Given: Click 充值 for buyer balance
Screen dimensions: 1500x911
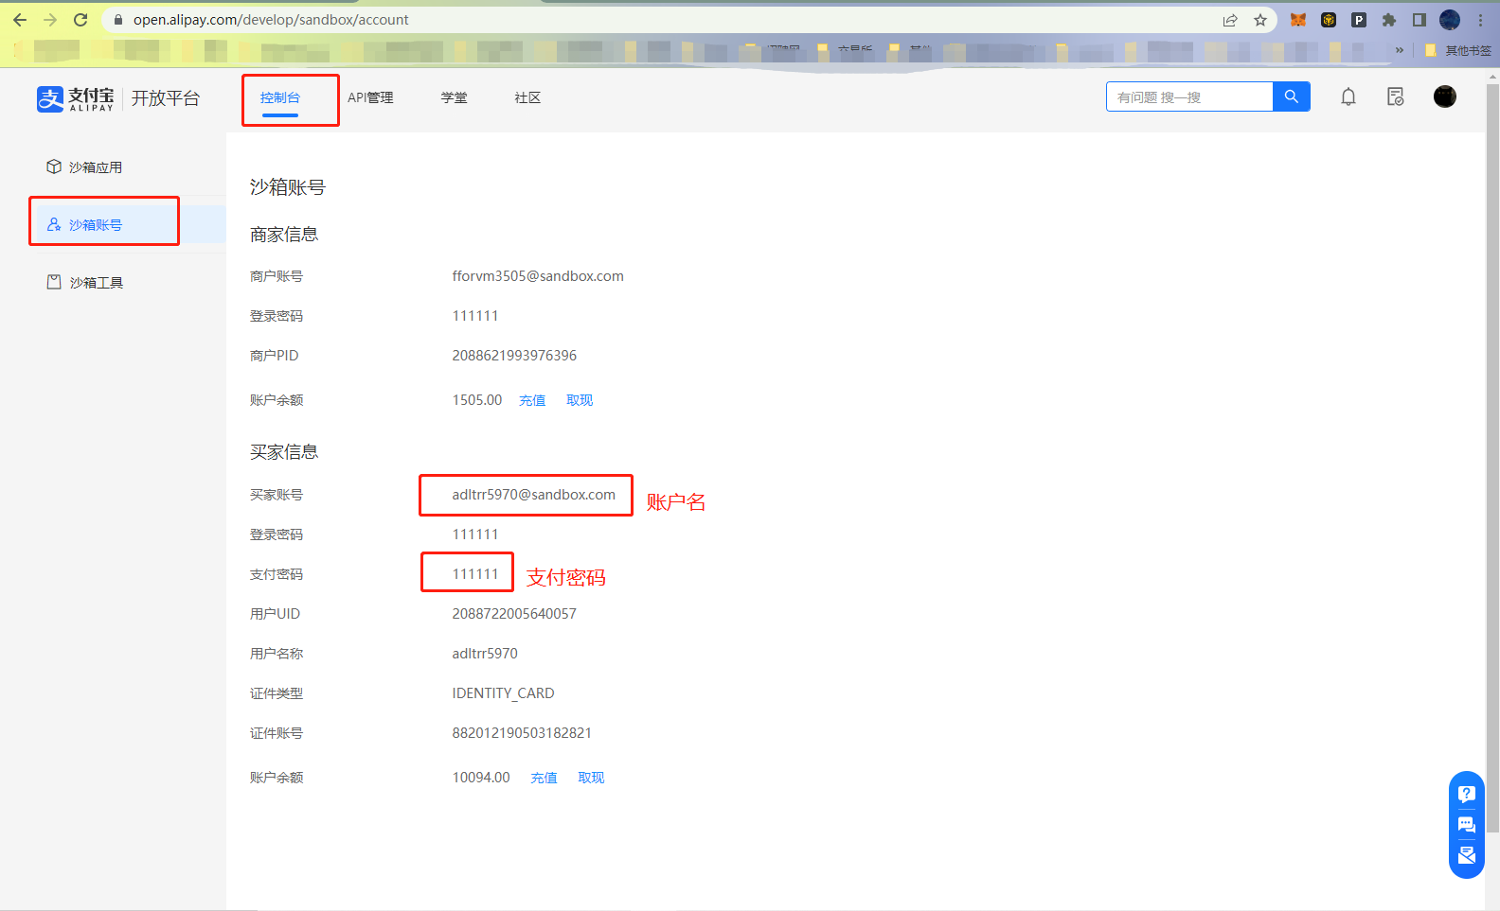Looking at the screenshot, I should point(544,778).
